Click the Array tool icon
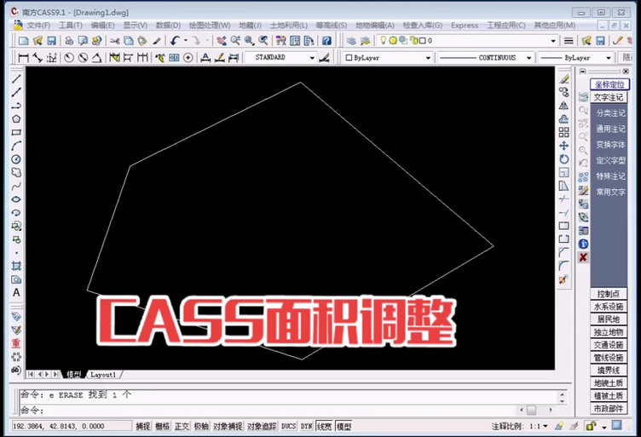The image size is (641, 437). (x=563, y=132)
